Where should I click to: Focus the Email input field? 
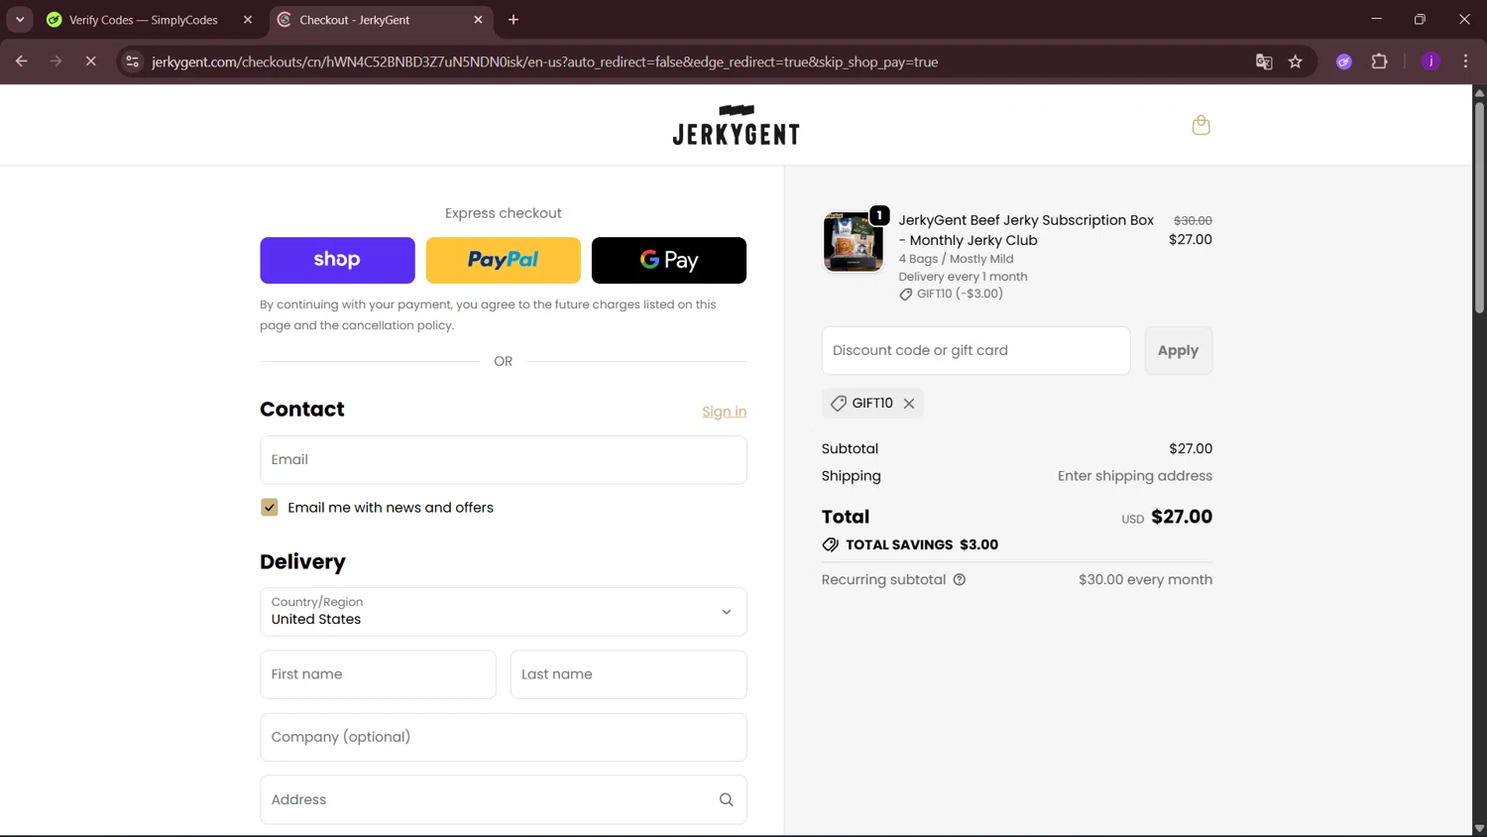[503, 460]
